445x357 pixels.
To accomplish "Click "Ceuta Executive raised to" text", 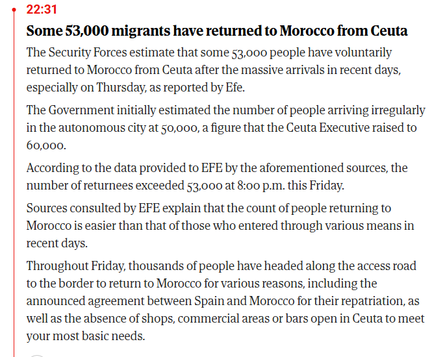I will pos(351,128).
